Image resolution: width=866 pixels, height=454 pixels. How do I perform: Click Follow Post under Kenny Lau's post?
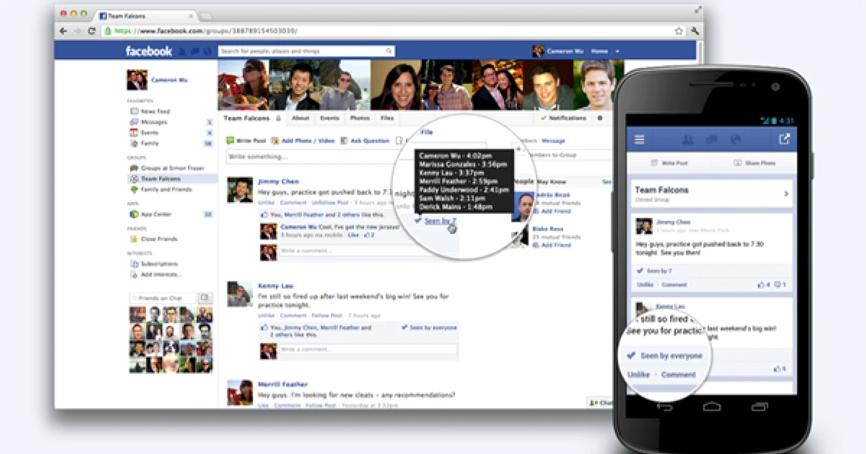327,316
